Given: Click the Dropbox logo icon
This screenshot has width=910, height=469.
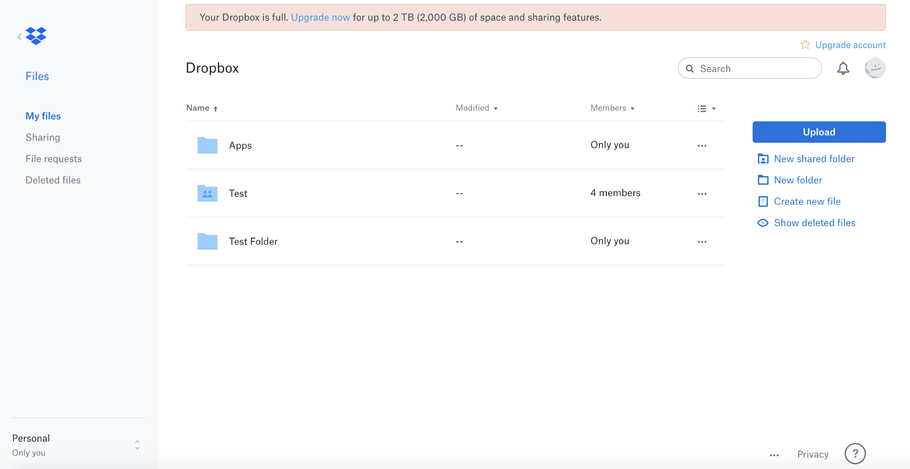Looking at the screenshot, I should (x=36, y=36).
